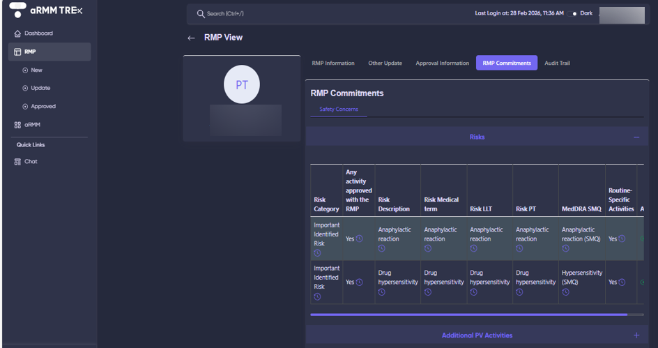The image size is (658, 348).
Task: View history icon under Anaphylactic reaction Risk Description
Action: tap(382, 249)
